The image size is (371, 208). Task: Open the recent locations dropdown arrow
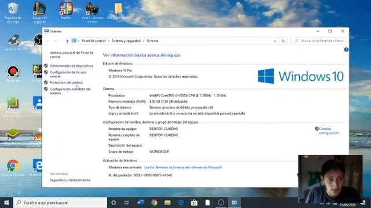tap(61, 41)
